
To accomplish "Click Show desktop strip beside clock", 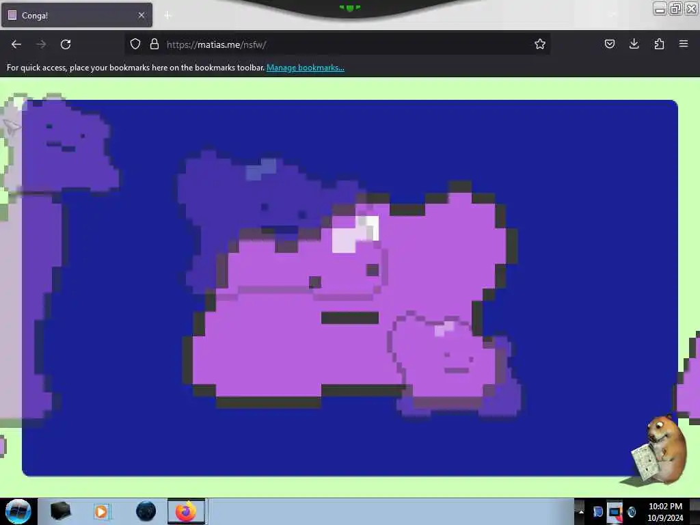I will (x=695, y=511).
